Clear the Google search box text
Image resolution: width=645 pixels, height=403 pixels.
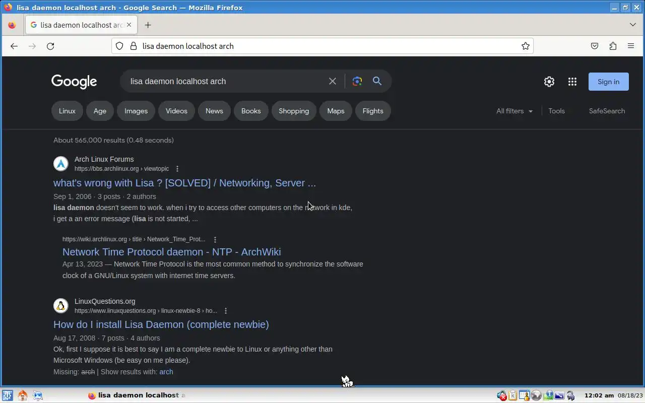click(333, 81)
